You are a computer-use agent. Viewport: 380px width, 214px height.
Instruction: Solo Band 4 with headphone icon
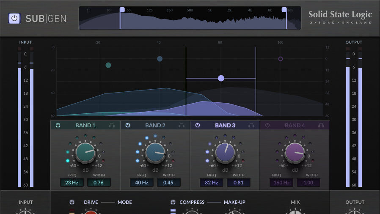(321, 125)
